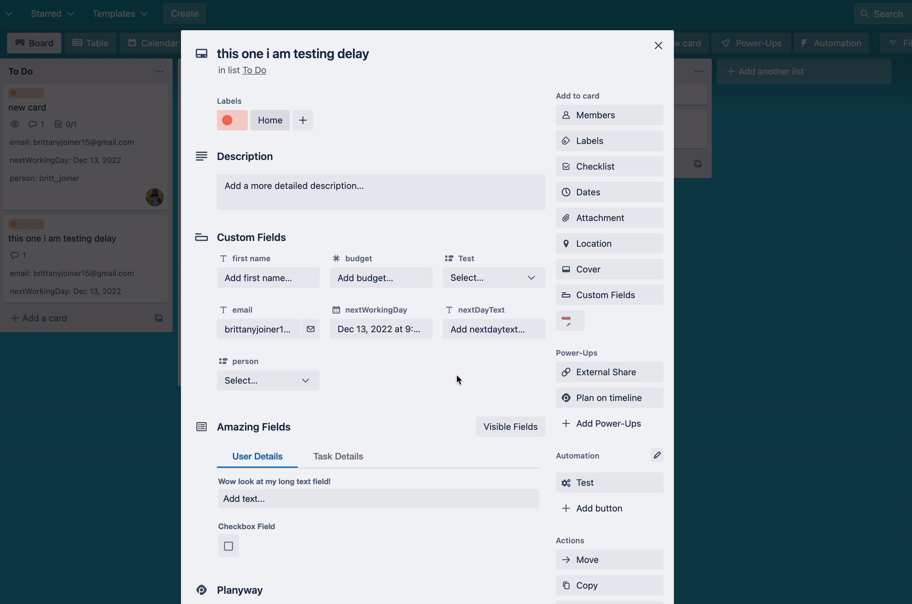Click the email field value

(x=259, y=329)
